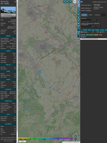Click the L labels map button

[x=78, y=12]
